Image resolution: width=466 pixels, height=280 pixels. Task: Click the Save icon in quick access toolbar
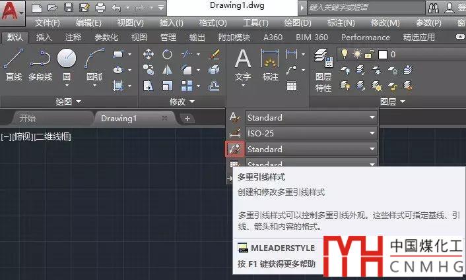pyautogui.click(x=69, y=7)
